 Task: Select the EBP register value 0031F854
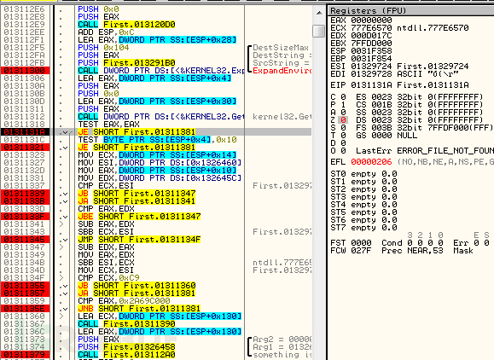tap(371, 59)
